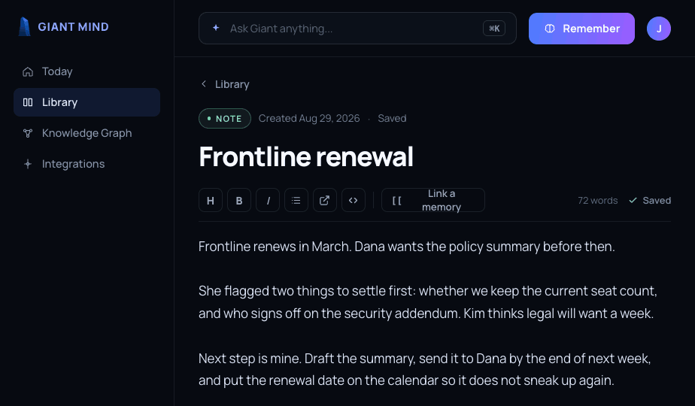
Task: Click the Created Aug 29, 2026 text
Action: 309,118
